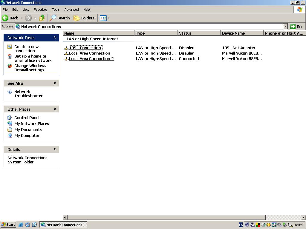Click the Network Connections taskbar button
Screen dimensions: 306x229
pyautogui.click(x=63, y=225)
